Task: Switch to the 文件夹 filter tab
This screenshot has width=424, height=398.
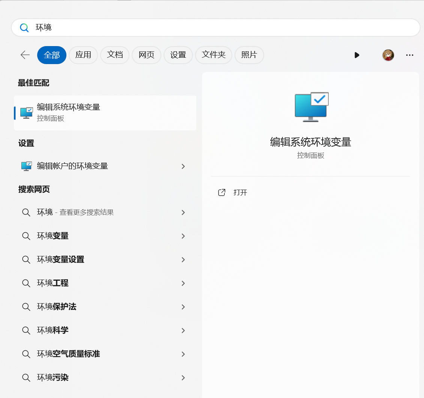Action: 214,55
